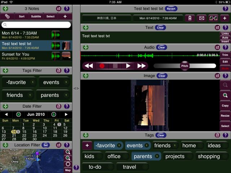Image resolution: width=231 pixels, height=173 pixels.
Task: Move handle icon of 3 Notes panel
Action: 5,9
